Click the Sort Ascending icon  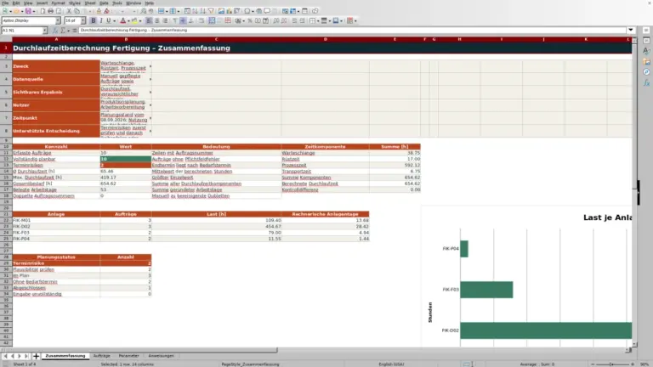[x=195, y=11]
